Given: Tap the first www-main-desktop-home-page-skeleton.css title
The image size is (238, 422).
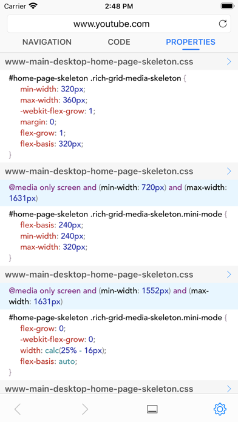Looking at the screenshot, I should 99,62.
